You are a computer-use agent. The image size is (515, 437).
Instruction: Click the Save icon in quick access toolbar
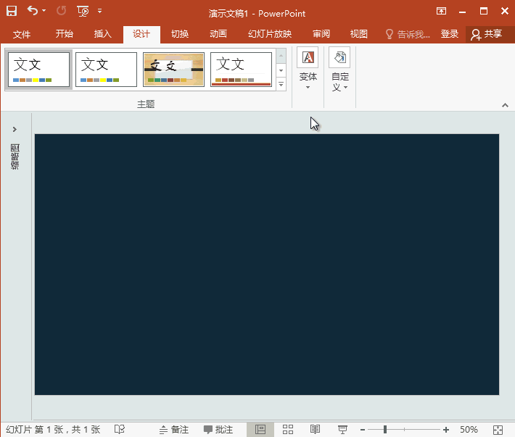pos(12,11)
